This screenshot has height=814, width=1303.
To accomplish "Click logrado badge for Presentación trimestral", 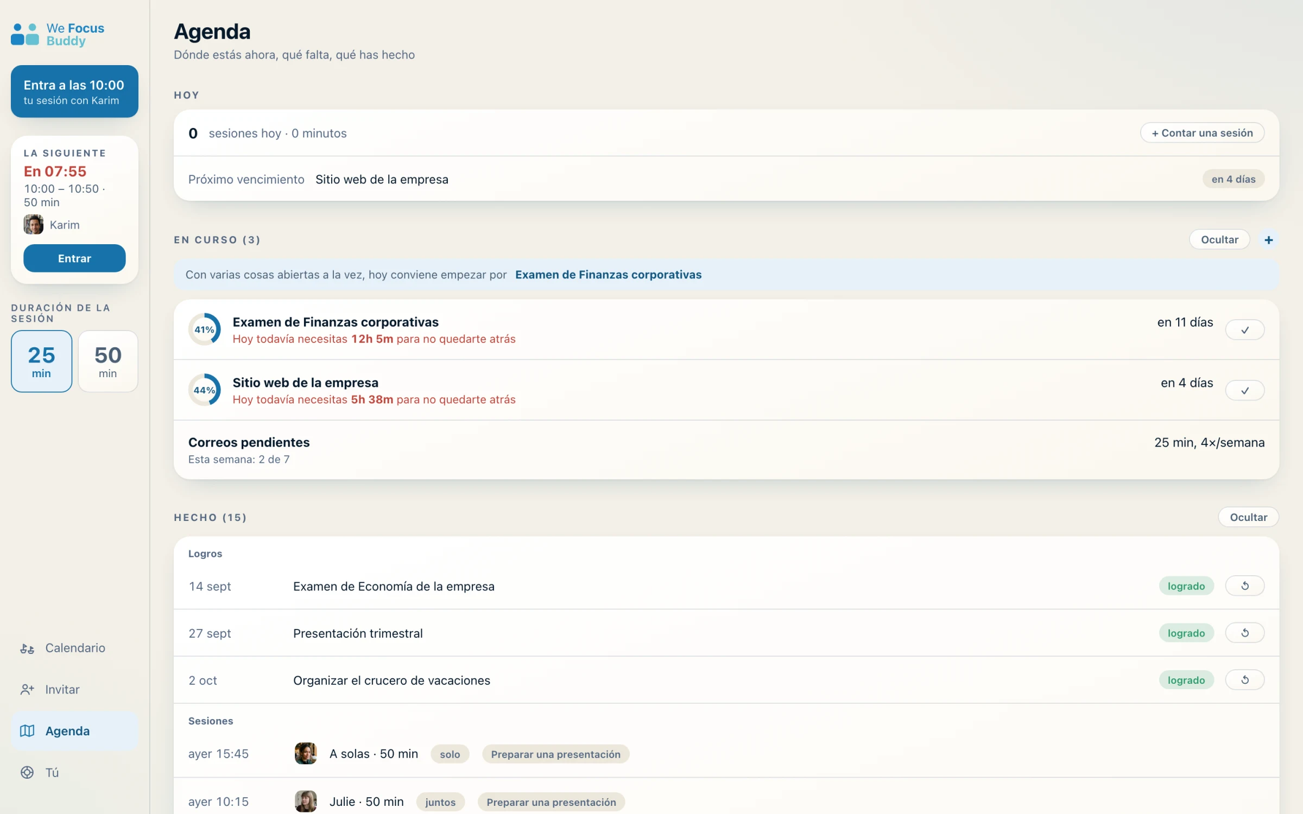I will coord(1186,633).
